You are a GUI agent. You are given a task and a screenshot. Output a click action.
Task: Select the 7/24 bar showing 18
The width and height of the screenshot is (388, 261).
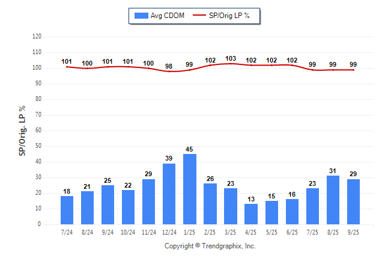pos(67,210)
